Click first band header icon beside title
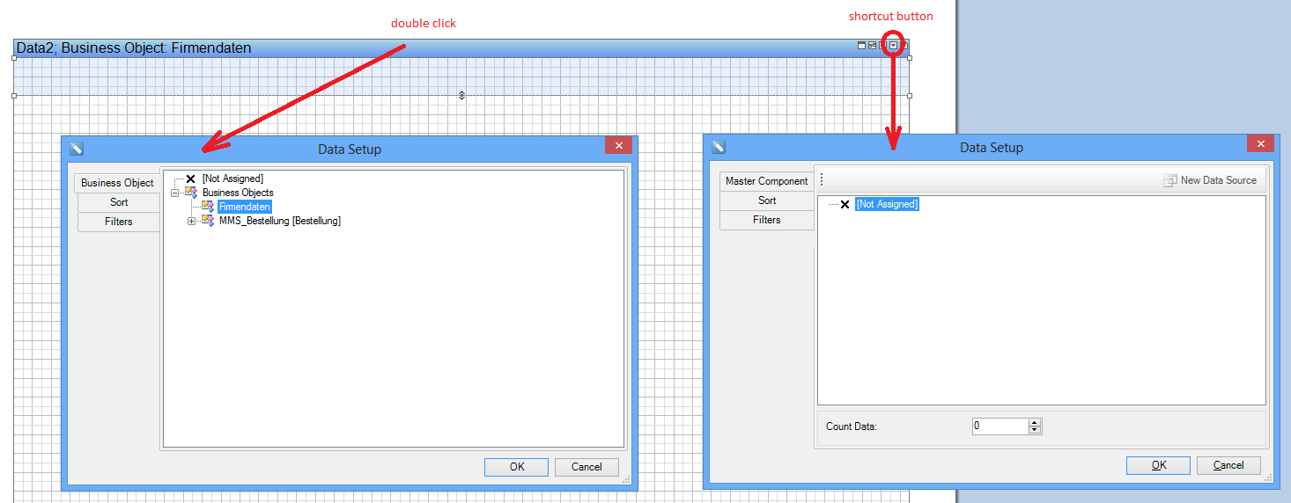 (x=861, y=45)
